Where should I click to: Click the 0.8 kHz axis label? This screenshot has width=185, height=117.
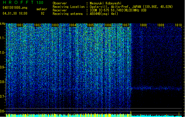pos(3,82)
